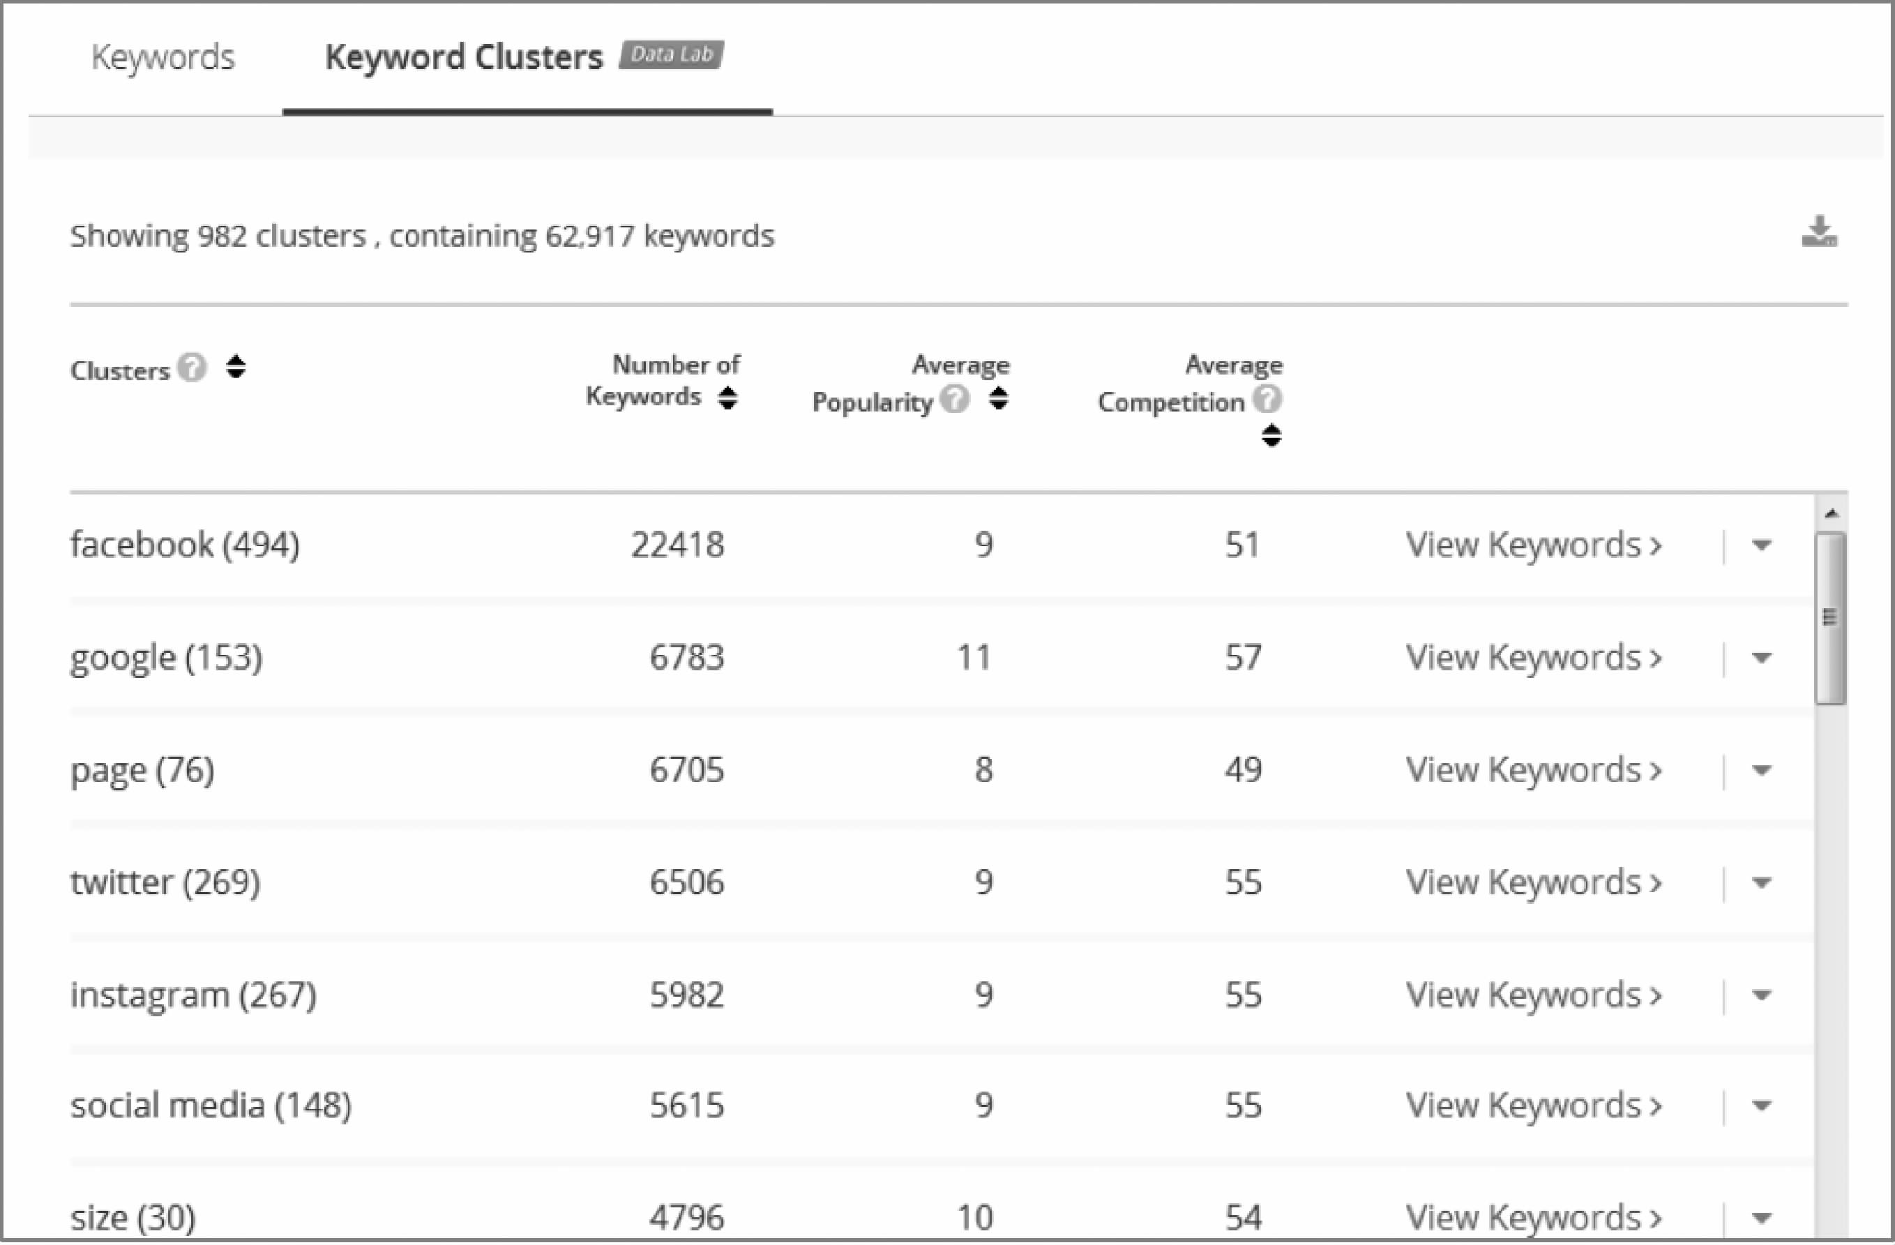The image size is (1895, 1245).
Task: Click the download clusters export icon
Action: [1820, 232]
